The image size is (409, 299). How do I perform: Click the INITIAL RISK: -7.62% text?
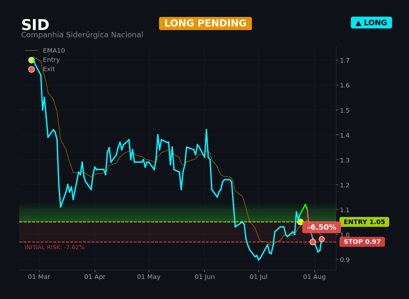[55, 247]
